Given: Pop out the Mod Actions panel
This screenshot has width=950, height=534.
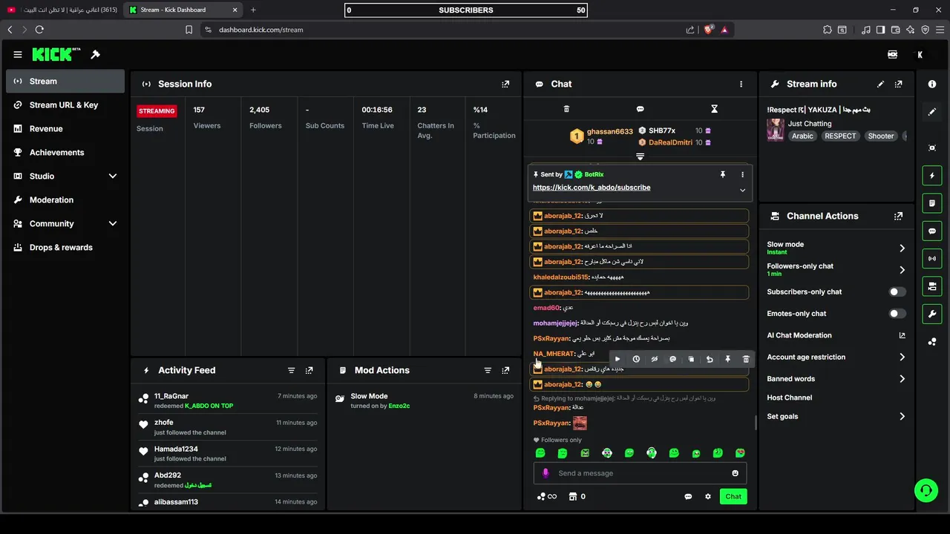Looking at the screenshot, I should (505, 370).
